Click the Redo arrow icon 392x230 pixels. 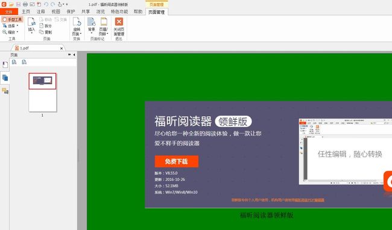pos(52,4)
